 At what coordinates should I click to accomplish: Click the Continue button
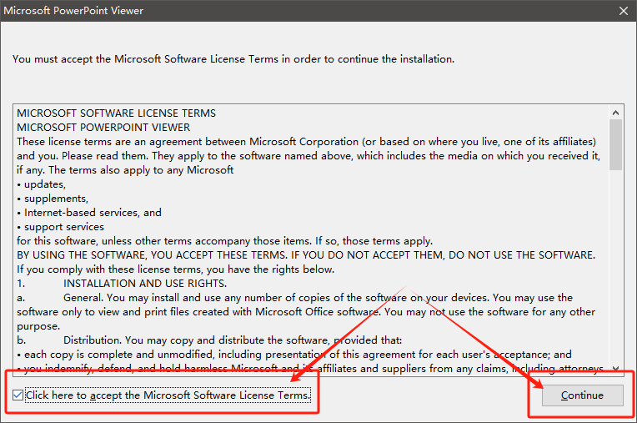(x=582, y=395)
